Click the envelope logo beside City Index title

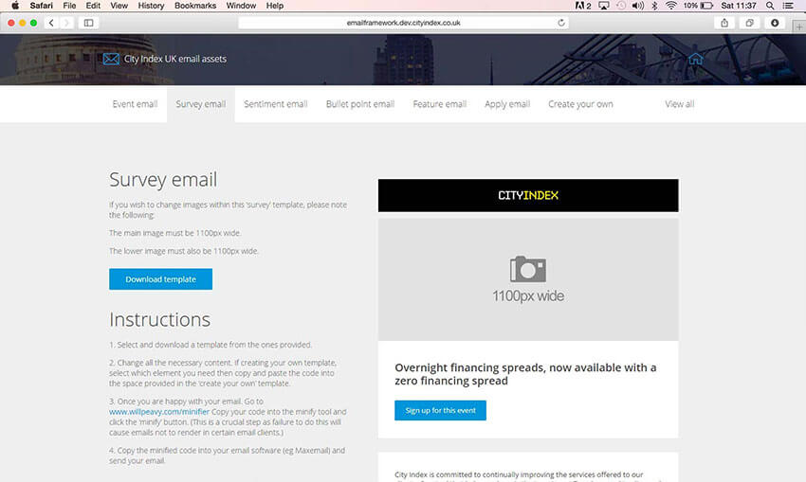pos(111,59)
